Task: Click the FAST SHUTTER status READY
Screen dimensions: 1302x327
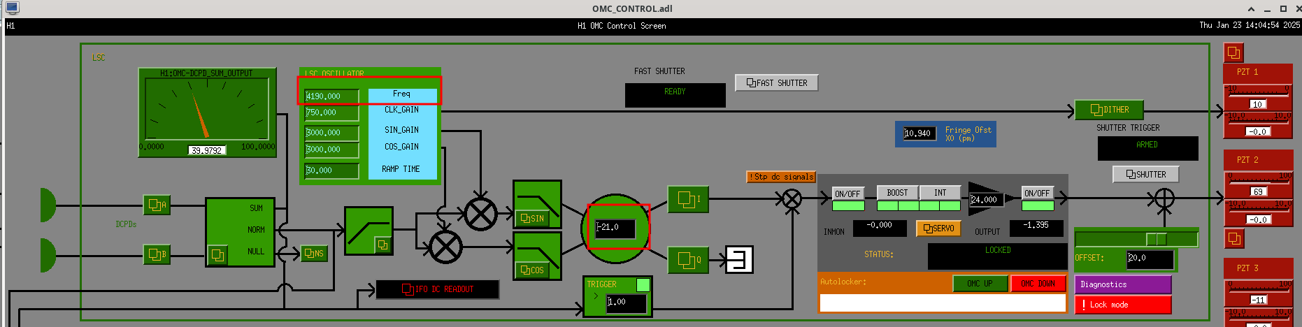Action: [x=675, y=95]
